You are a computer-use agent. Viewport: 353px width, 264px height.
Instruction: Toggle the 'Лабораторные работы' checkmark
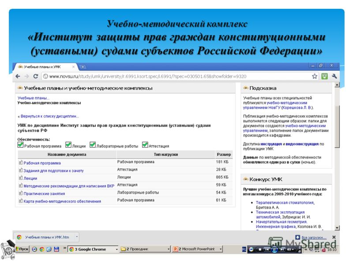tap(93, 145)
